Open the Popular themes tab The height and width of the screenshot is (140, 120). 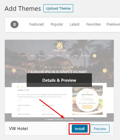57,24
